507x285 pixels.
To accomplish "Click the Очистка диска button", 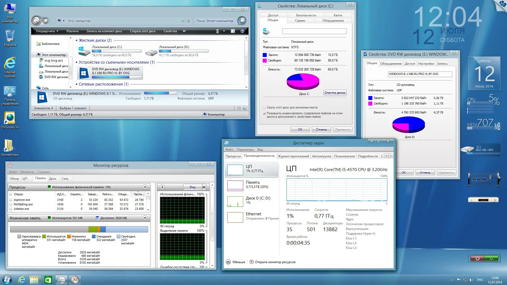I will point(335,93).
